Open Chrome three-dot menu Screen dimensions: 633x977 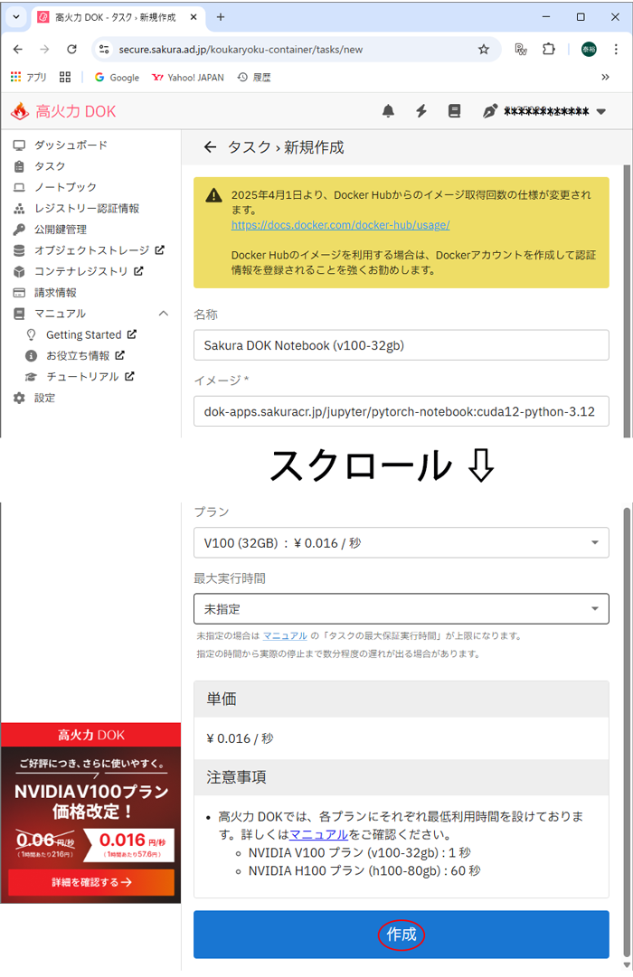[x=616, y=49]
